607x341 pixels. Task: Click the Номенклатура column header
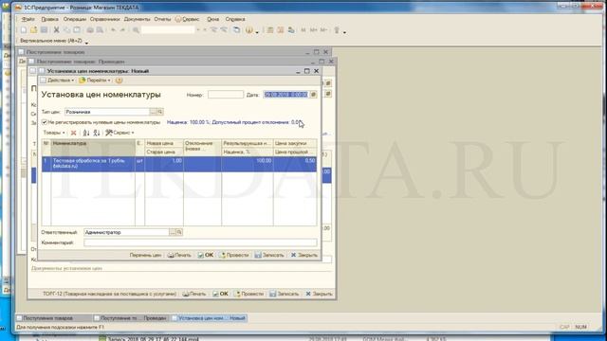[x=93, y=148]
